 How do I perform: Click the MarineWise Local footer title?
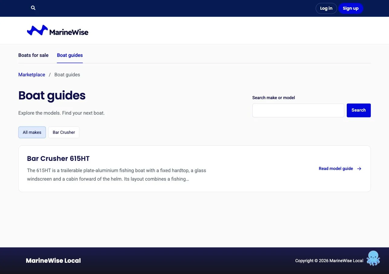click(x=53, y=261)
